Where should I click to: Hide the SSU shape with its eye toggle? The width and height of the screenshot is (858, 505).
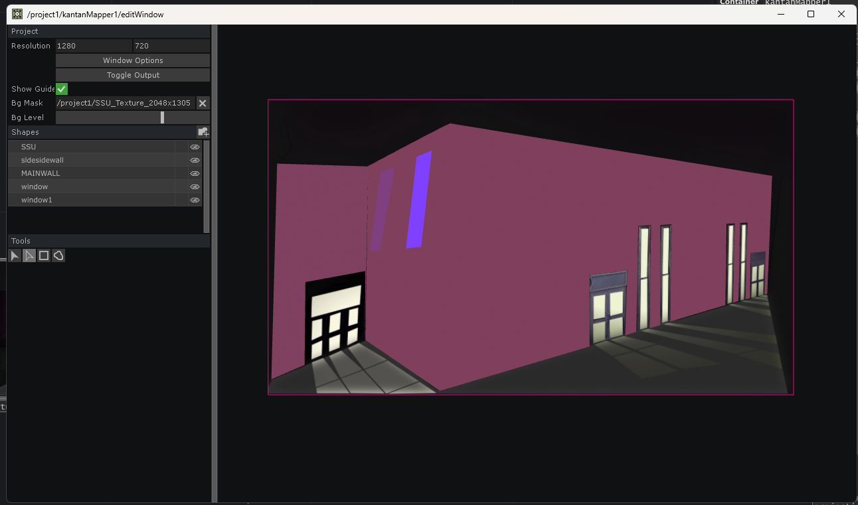pos(194,147)
